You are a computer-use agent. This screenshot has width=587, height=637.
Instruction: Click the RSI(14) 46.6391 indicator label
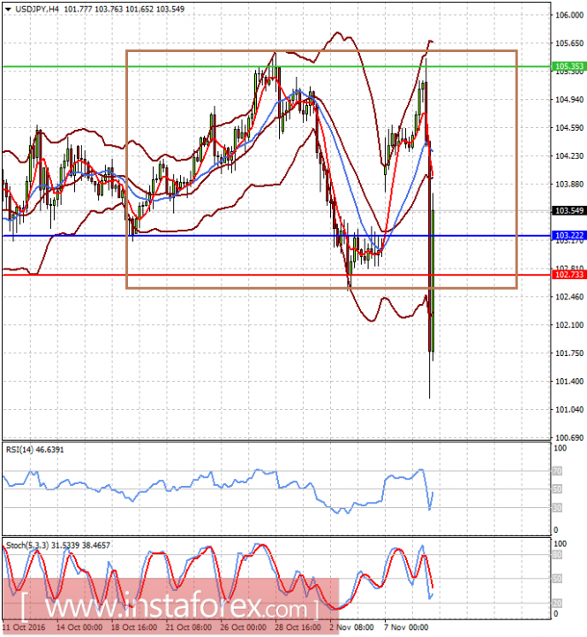click(35, 450)
